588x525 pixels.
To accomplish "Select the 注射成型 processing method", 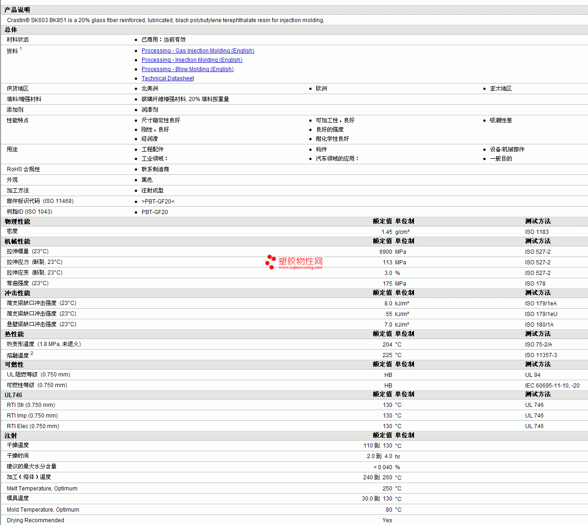I will [152, 191].
